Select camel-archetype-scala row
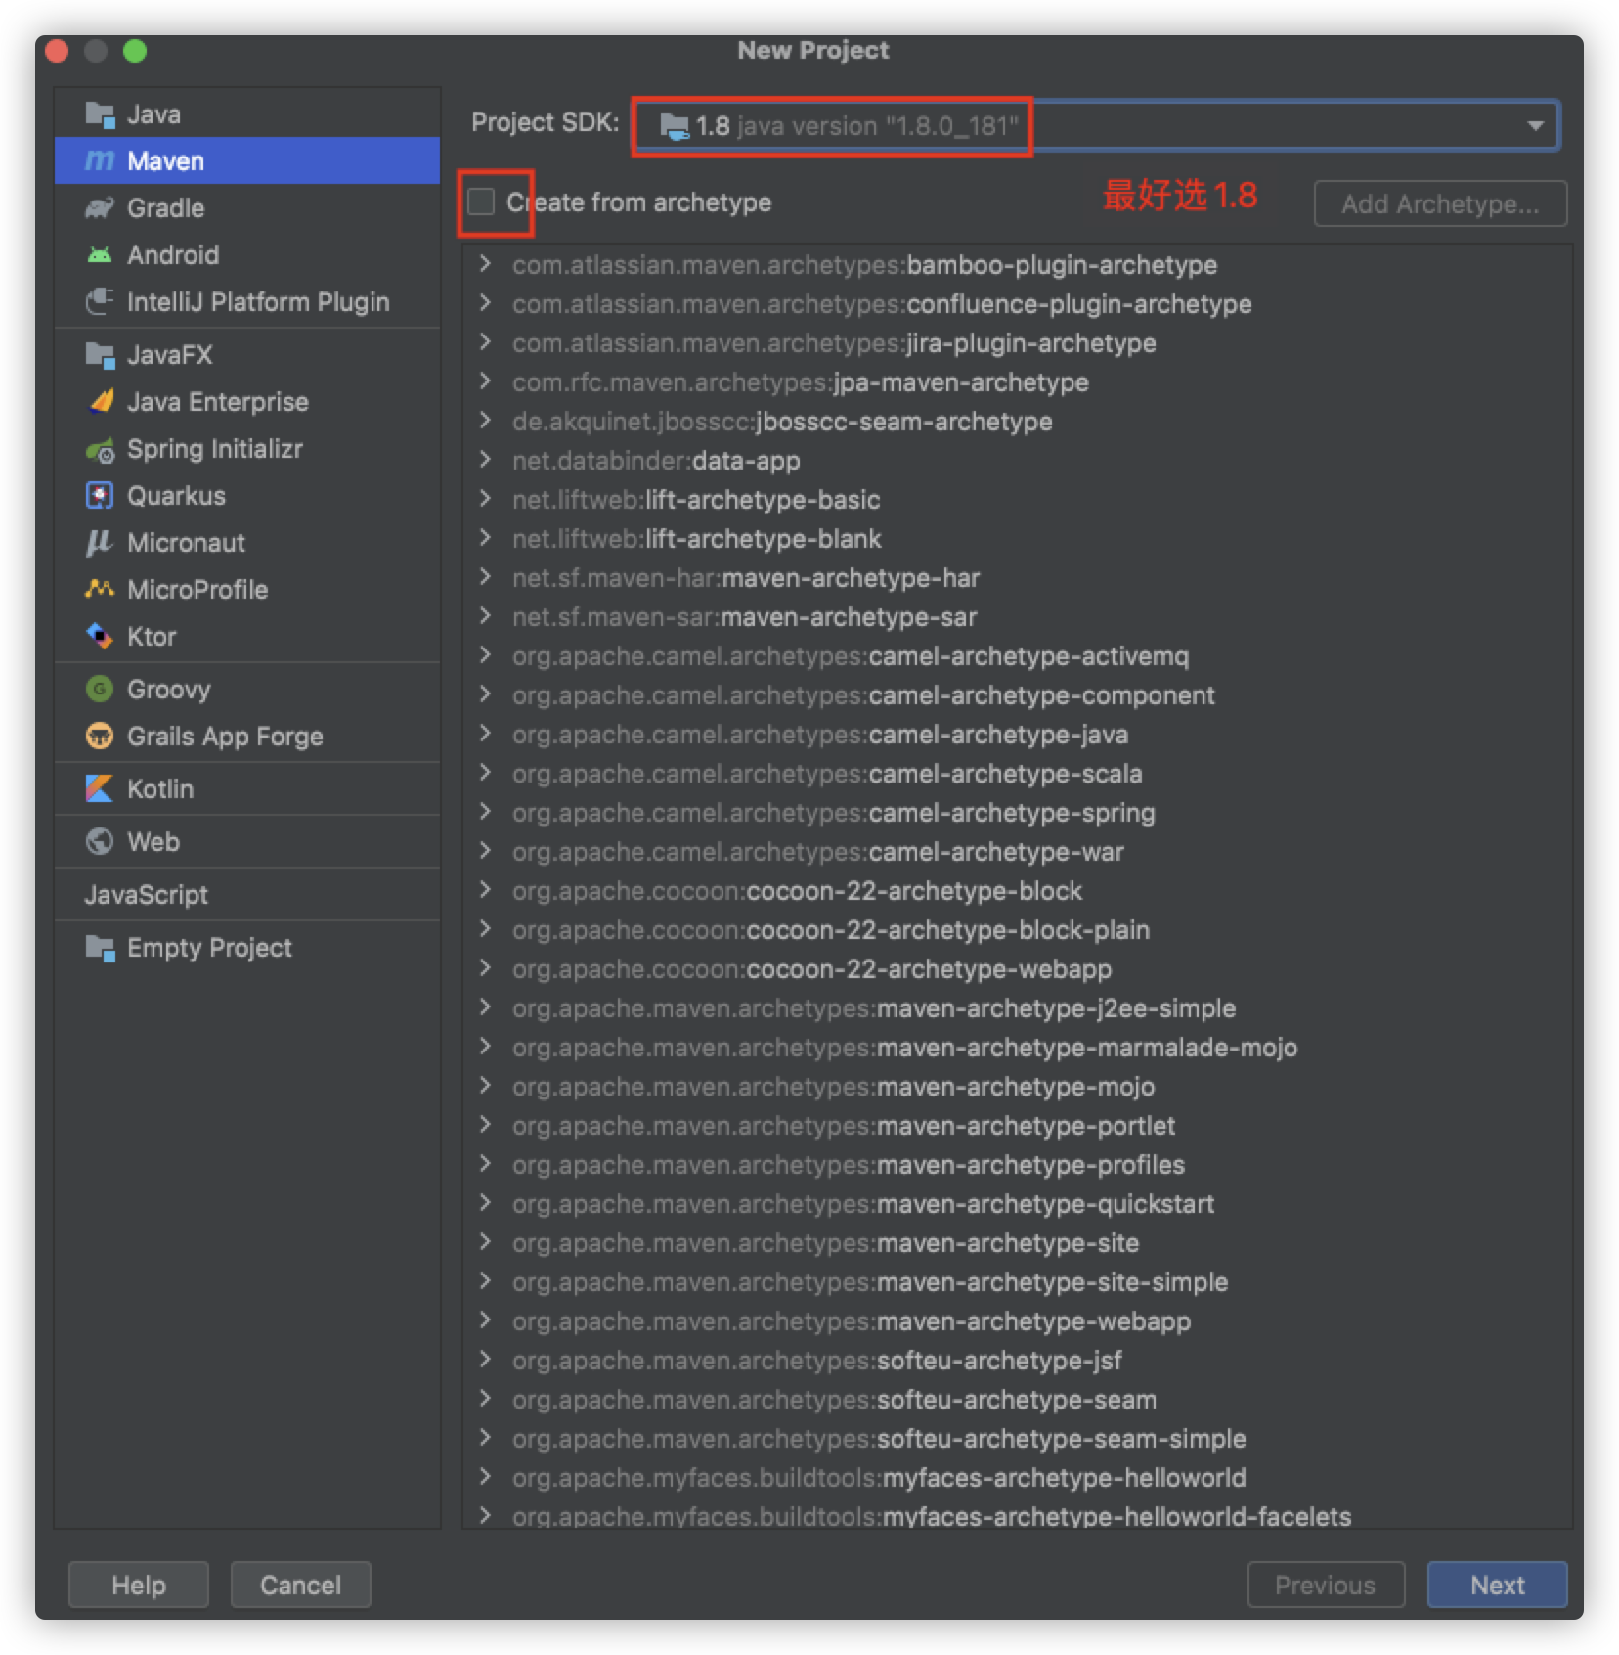 [x=1017, y=774]
